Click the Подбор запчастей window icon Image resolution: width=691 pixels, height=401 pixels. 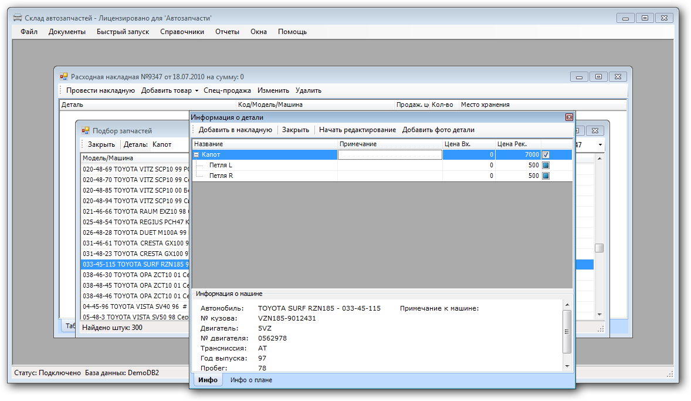tap(86, 131)
